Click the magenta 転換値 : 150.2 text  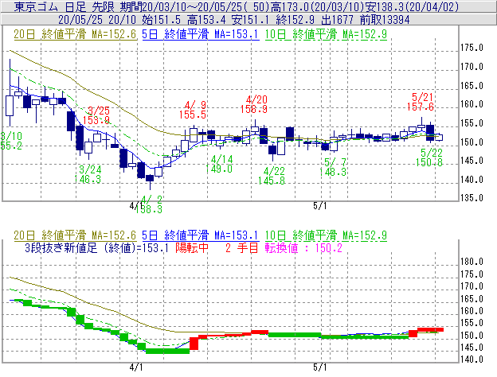tap(303, 248)
